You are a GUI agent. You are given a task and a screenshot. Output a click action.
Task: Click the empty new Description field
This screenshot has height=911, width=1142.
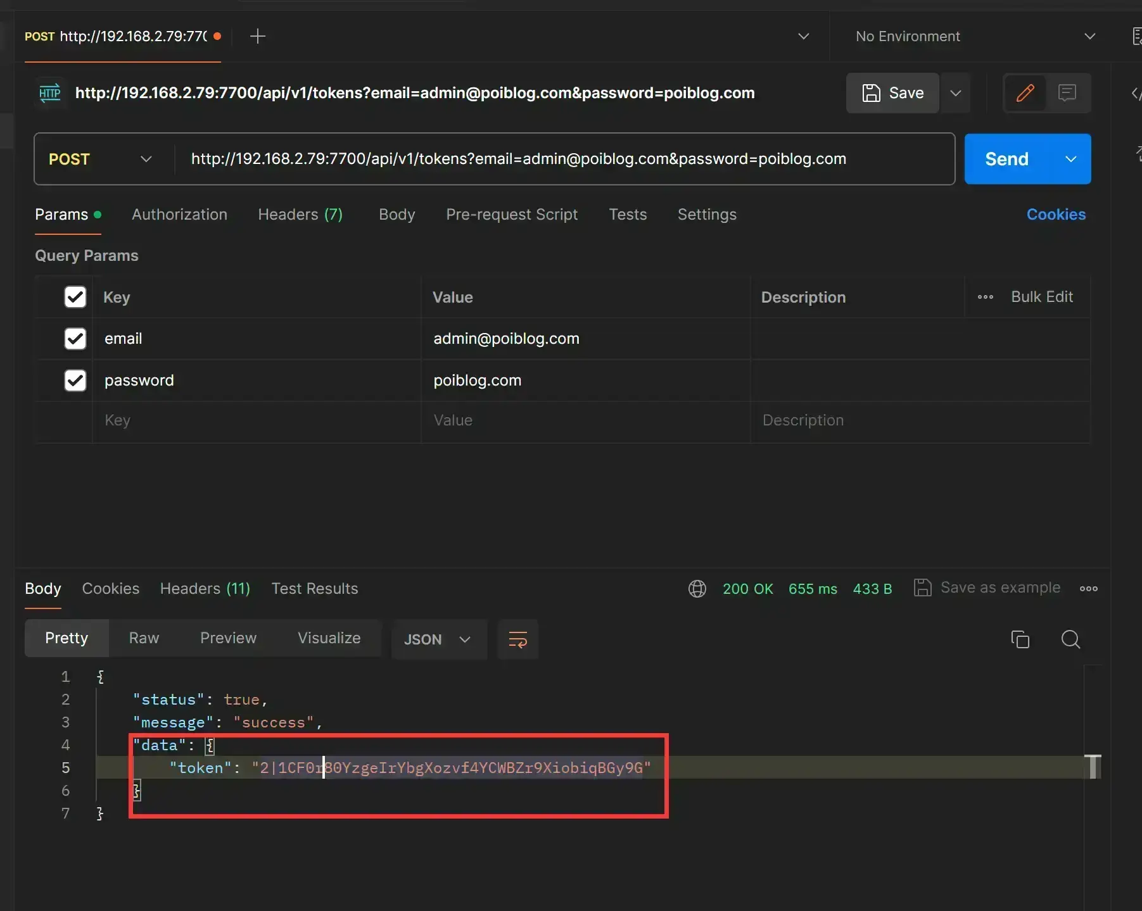pos(920,420)
